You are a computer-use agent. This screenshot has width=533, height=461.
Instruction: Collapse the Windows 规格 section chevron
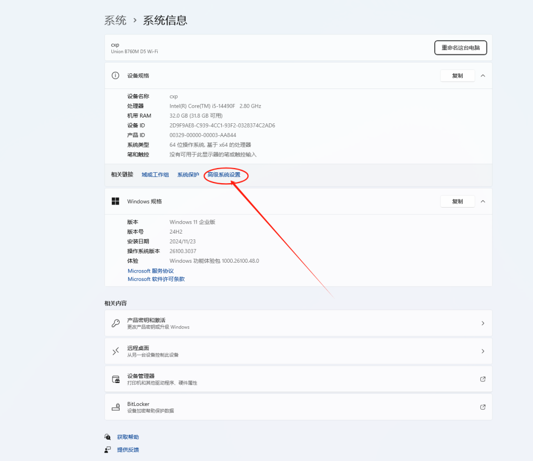coord(483,201)
